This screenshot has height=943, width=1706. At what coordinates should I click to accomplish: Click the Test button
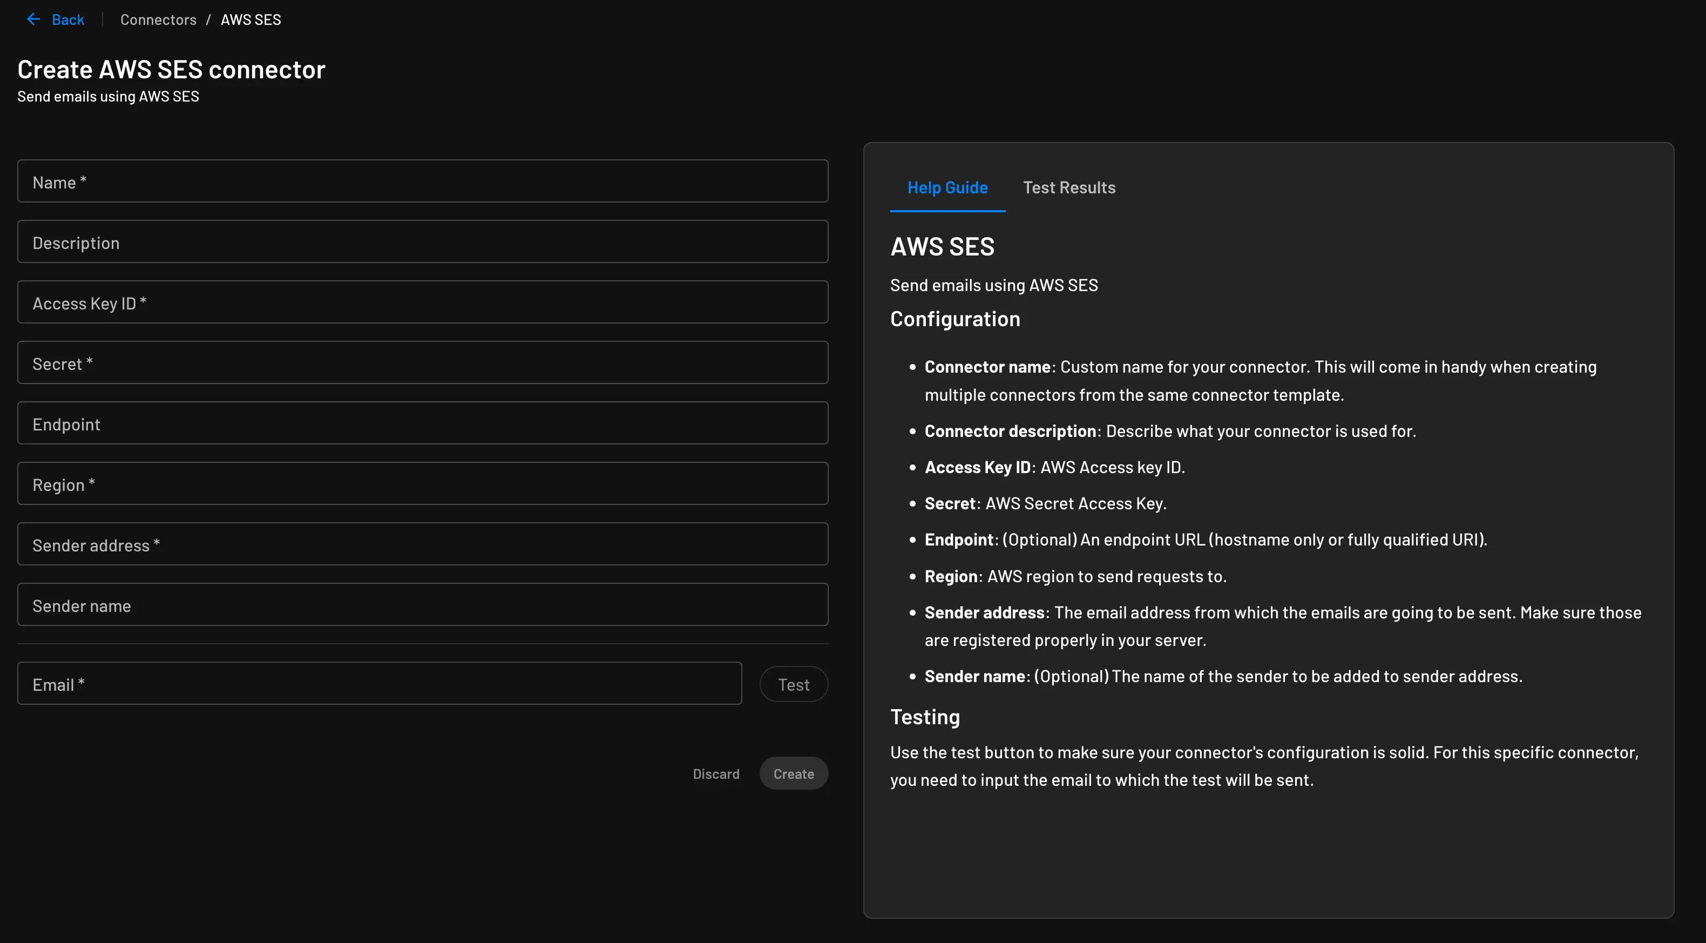tap(794, 684)
